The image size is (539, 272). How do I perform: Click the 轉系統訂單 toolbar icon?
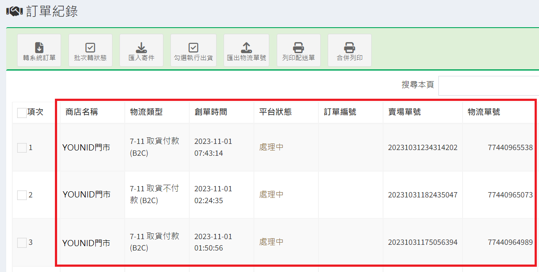tap(39, 47)
